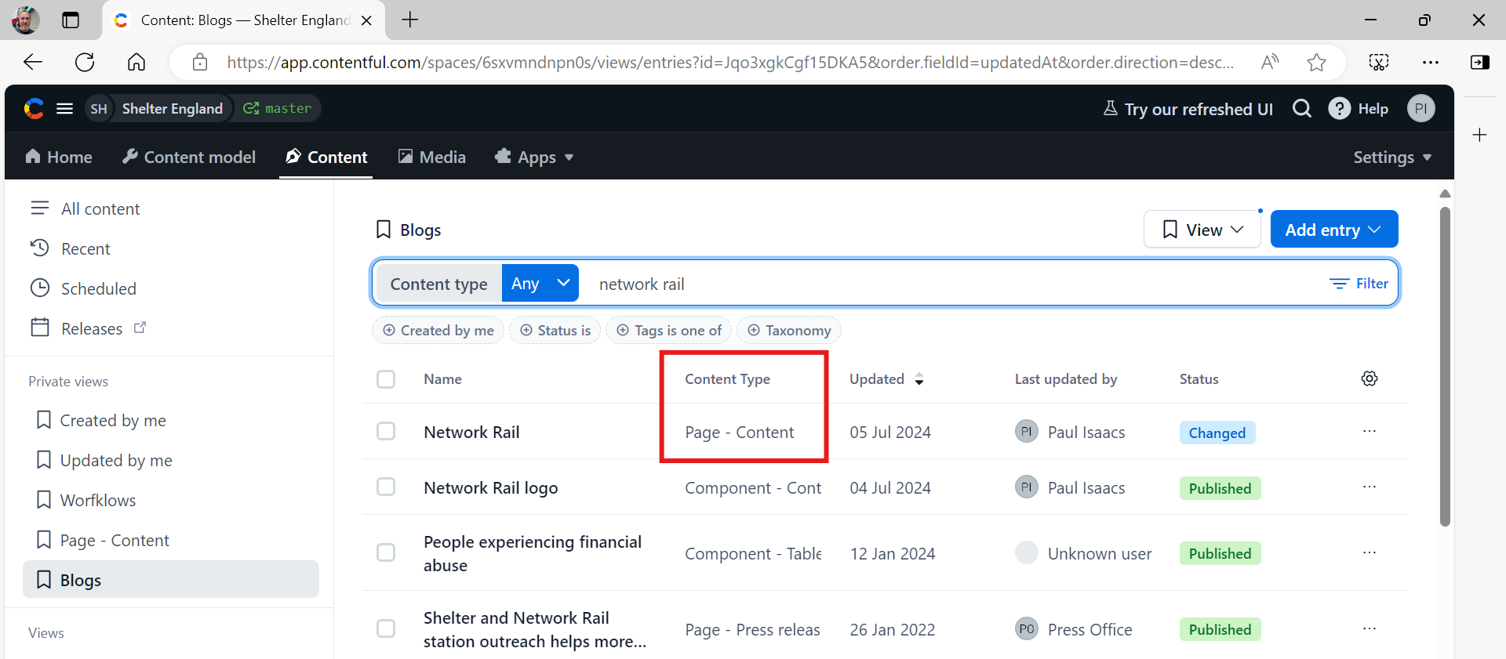Open the Contentful logo home

(34, 109)
